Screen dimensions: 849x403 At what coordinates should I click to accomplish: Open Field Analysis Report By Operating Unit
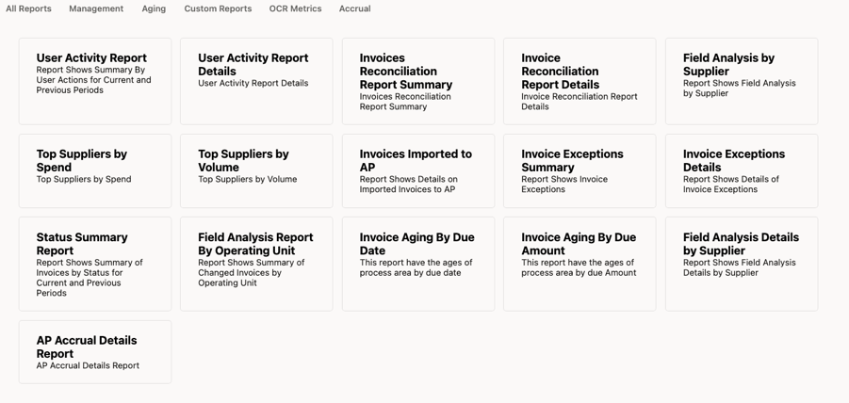(x=256, y=264)
